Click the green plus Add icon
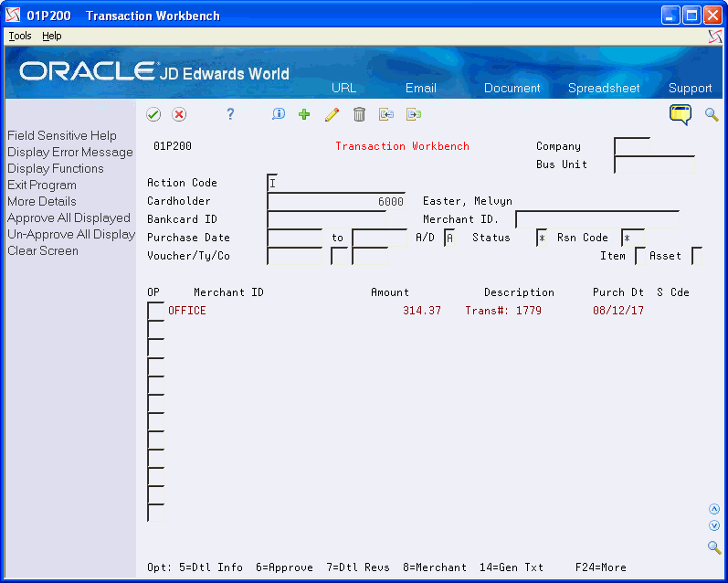The width and height of the screenshot is (728, 583). [x=304, y=114]
